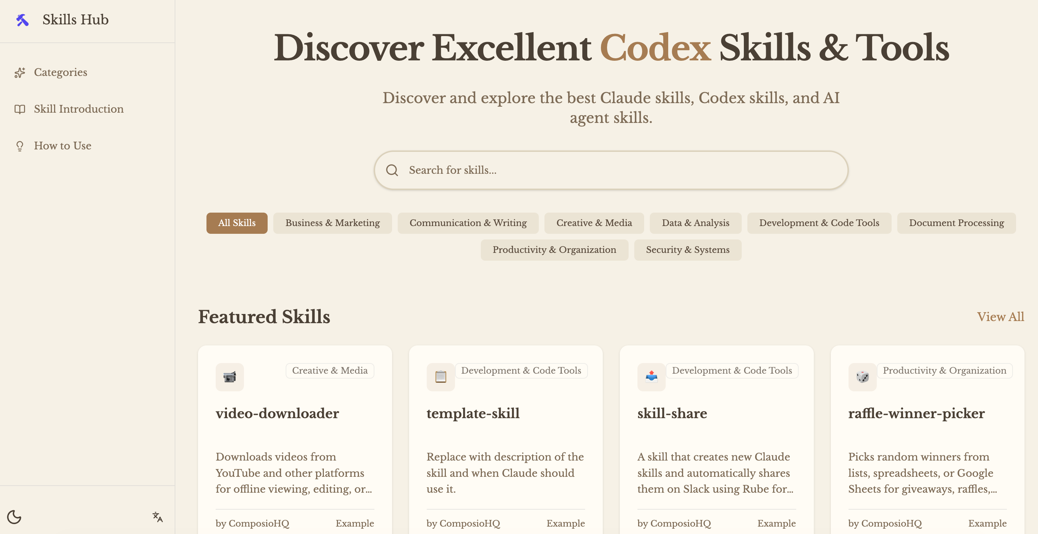Enable the Document Processing filter
Viewport: 1038px width, 534px height.
(956, 223)
